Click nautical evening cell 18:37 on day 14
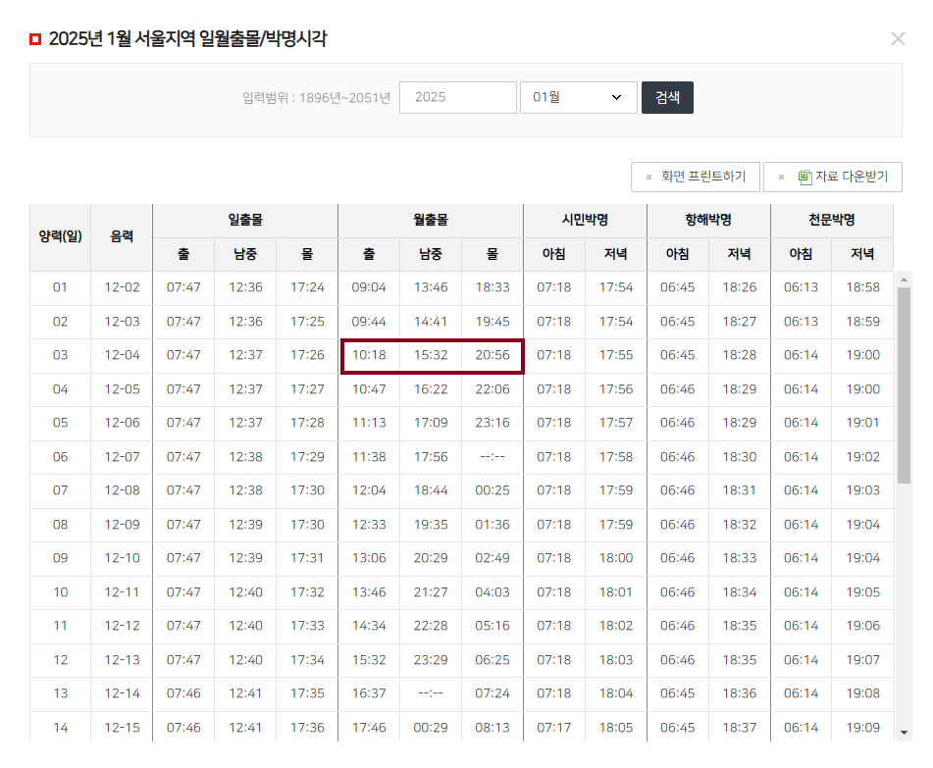The height and width of the screenshot is (768, 933). pyautogui.click(x=739, y=728)
